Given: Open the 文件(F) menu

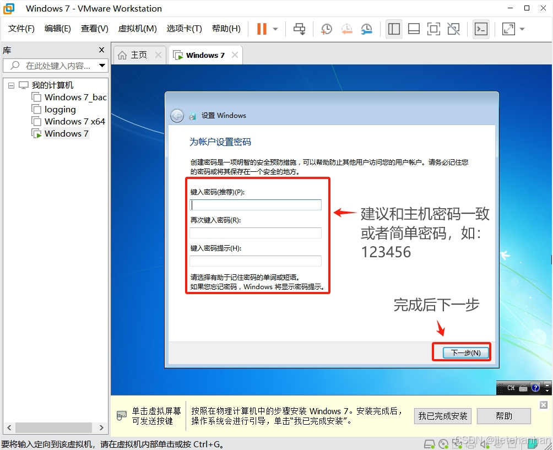Looking at the screenshot, I should (21, 29).
